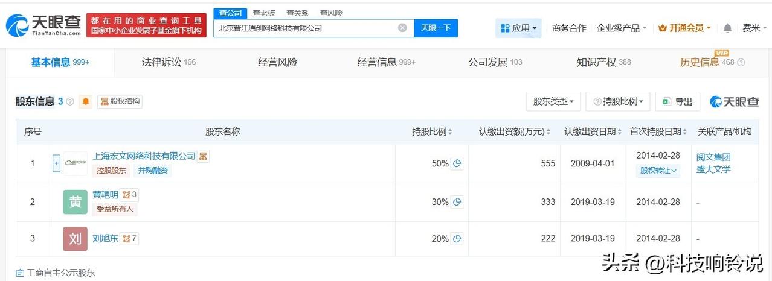
Task: Open 开通会员 dropdown
Action: (684, 28)
